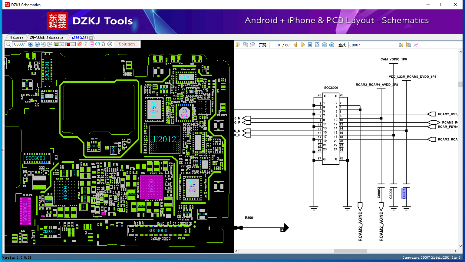Click the RCAM2_RCAM4_AVDD_2P8 net label

(377, 85)
